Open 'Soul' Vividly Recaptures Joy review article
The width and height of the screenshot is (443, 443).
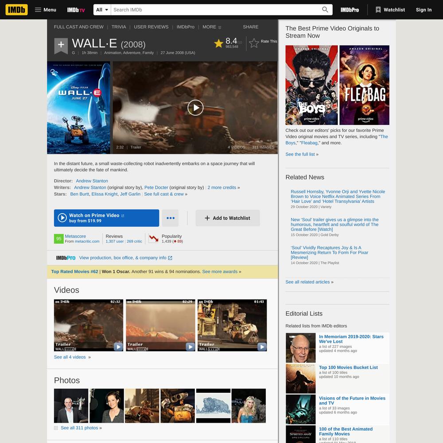click(330, 253)
